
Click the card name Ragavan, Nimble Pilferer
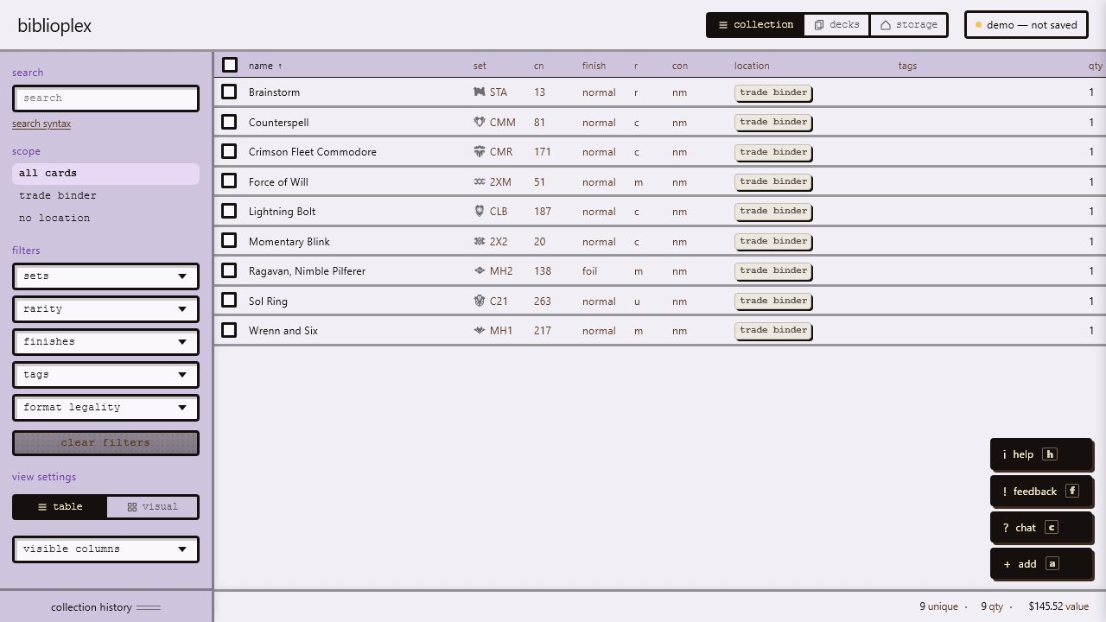[x=307, y=271]
